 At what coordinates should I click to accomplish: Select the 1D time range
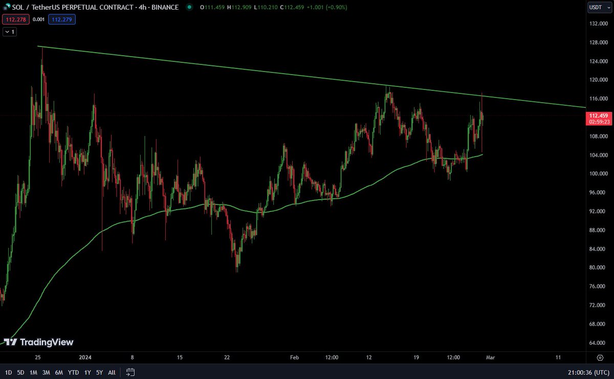(8, 372)
